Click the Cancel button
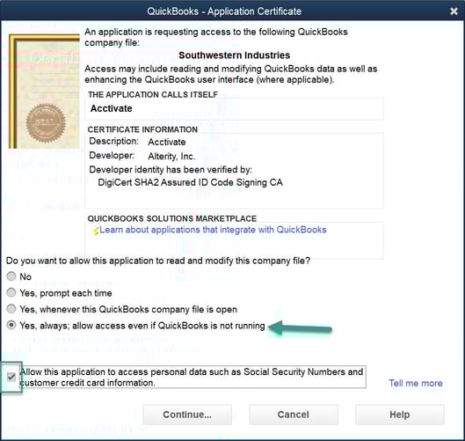This screenshot has height=441, width=465. 294,415
